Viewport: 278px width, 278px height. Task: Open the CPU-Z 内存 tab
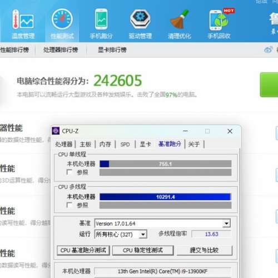coord(105,144)
